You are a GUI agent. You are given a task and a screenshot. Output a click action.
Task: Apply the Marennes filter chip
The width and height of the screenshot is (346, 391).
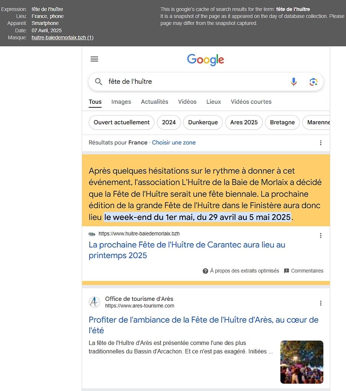pyautogui.click(x=316, y=123)
